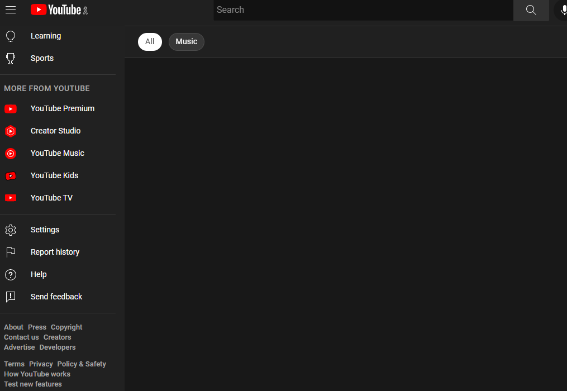Click the YouTube Music icon
The width and height of the screenshot is (567, 391).
[11, 154]
